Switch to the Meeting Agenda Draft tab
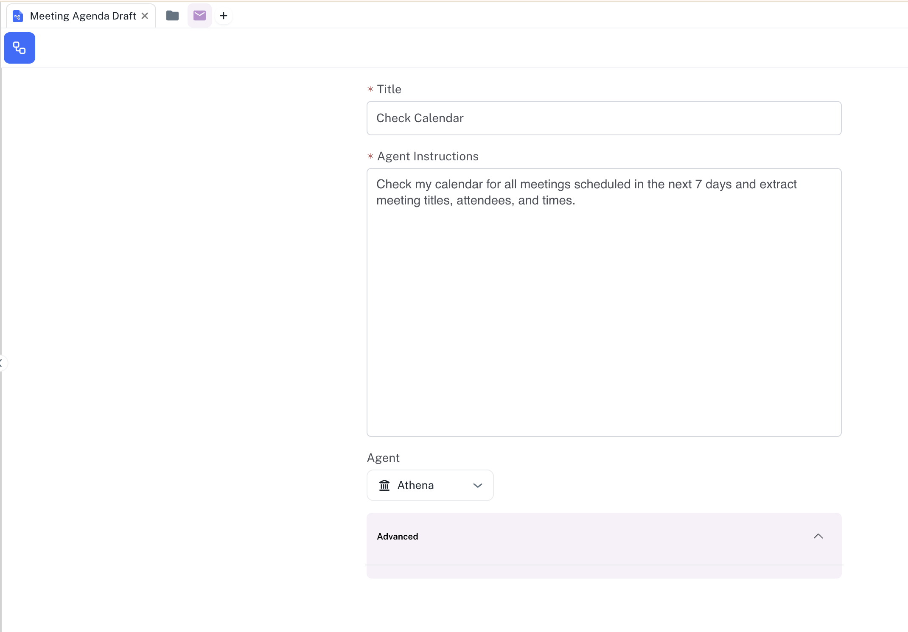The width and height of the screenshot is (908, 632). click(x=83, y=16)
